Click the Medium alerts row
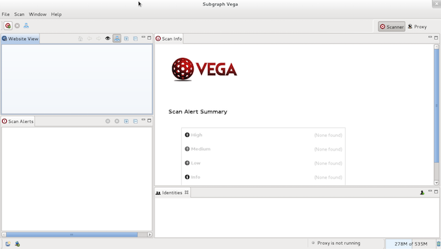The height and width of the screenshot is (249, 441). [263, 149]
